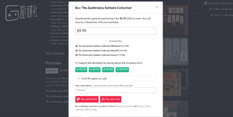Add $2.00 to the payment amount
This screenshot has height=117, width=233.
tap(95, 69)
